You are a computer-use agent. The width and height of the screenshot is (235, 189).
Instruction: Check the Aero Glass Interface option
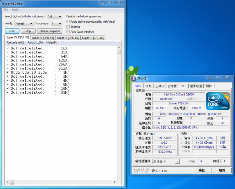pyautogui.click(x=68, y=32)
